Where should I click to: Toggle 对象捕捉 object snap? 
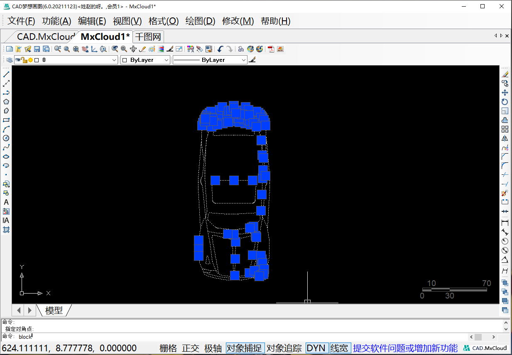click(245, 348)
